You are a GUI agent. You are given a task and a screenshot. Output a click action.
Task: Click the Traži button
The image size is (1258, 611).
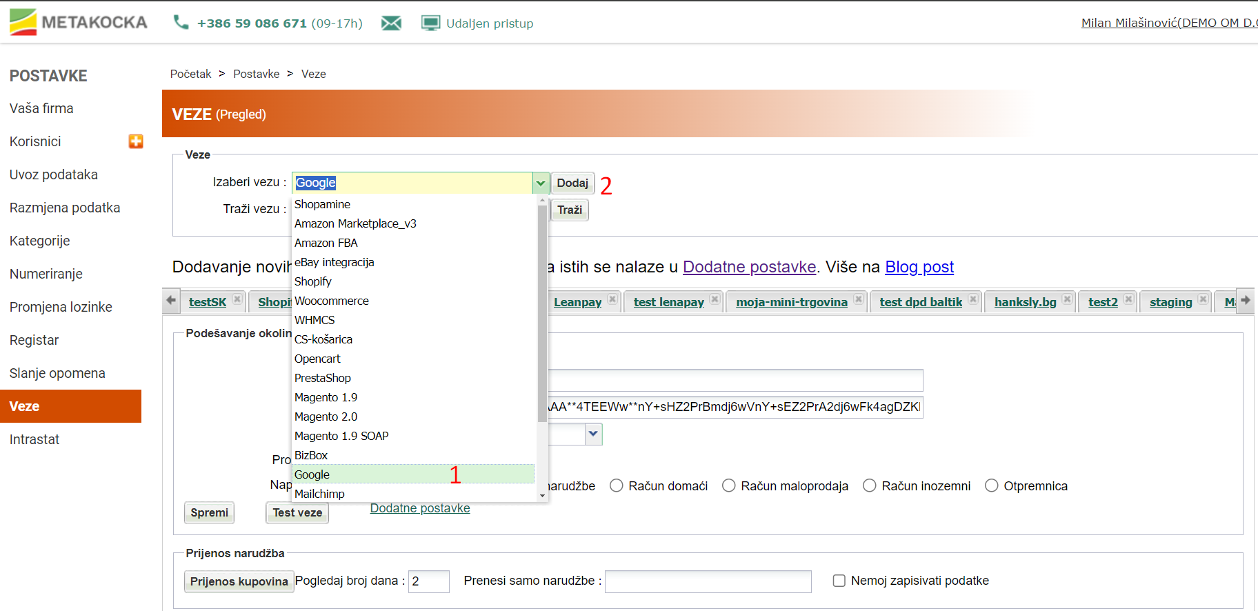[x=570, y=210]
